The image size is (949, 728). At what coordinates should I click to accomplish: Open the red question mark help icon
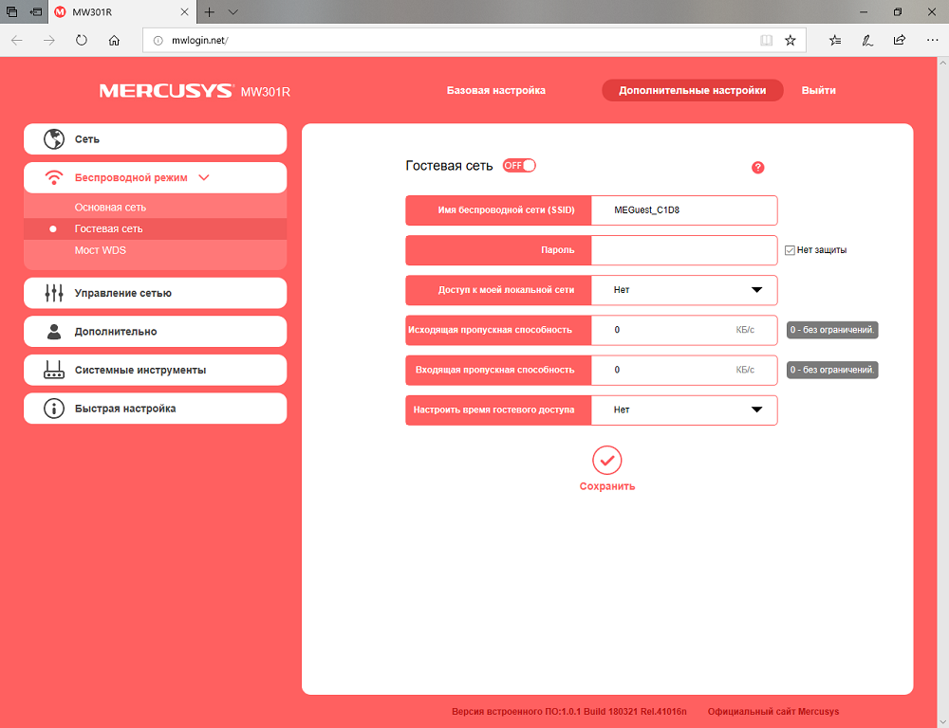(757, 168)
